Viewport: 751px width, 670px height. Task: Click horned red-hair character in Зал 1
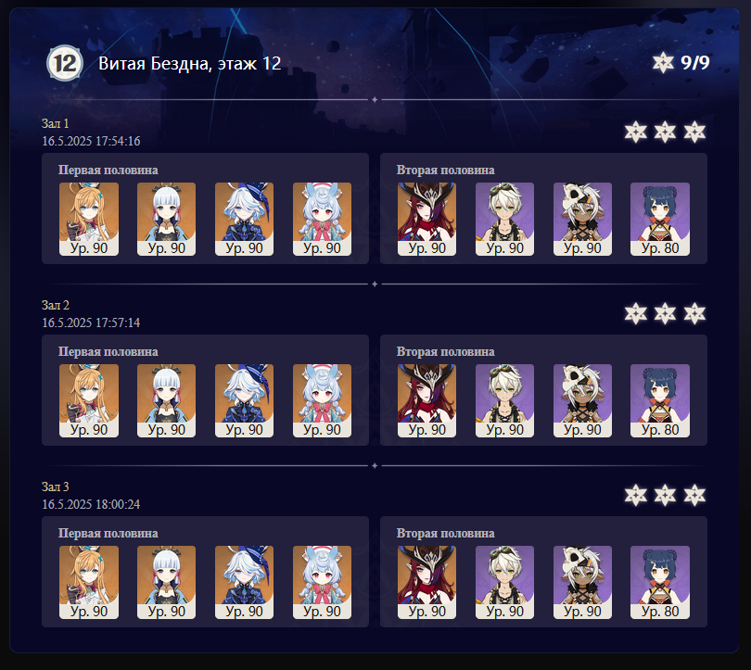[x=426, y=219]
